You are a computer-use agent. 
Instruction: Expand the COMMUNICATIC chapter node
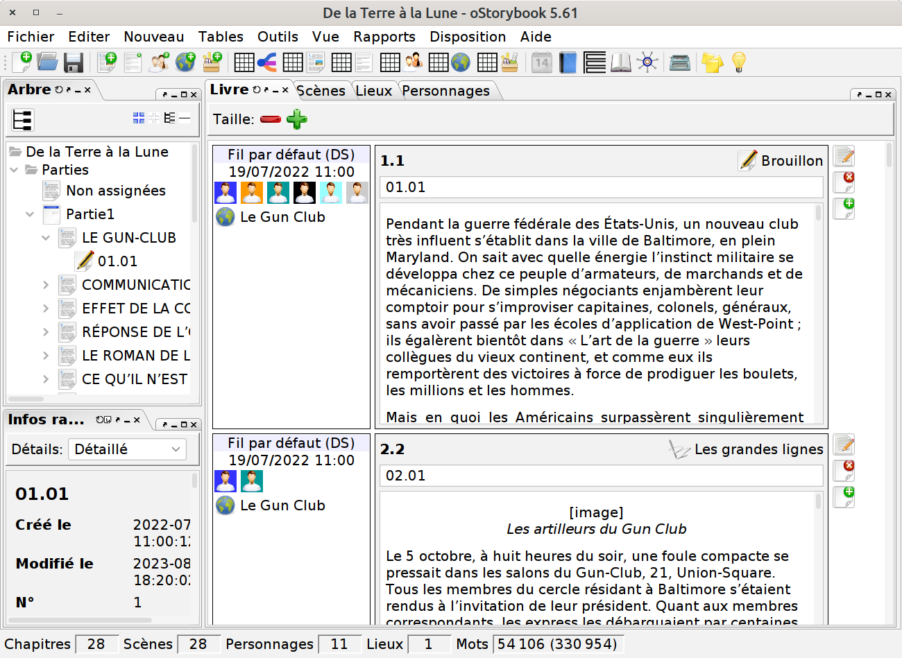click(x=46, y=285)
